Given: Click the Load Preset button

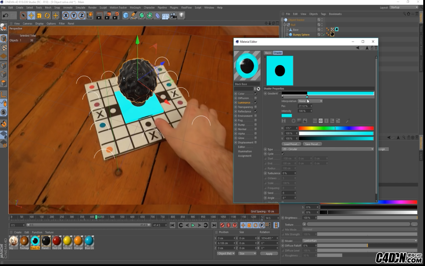Looking at the screenshot, I should click(291, 144).
